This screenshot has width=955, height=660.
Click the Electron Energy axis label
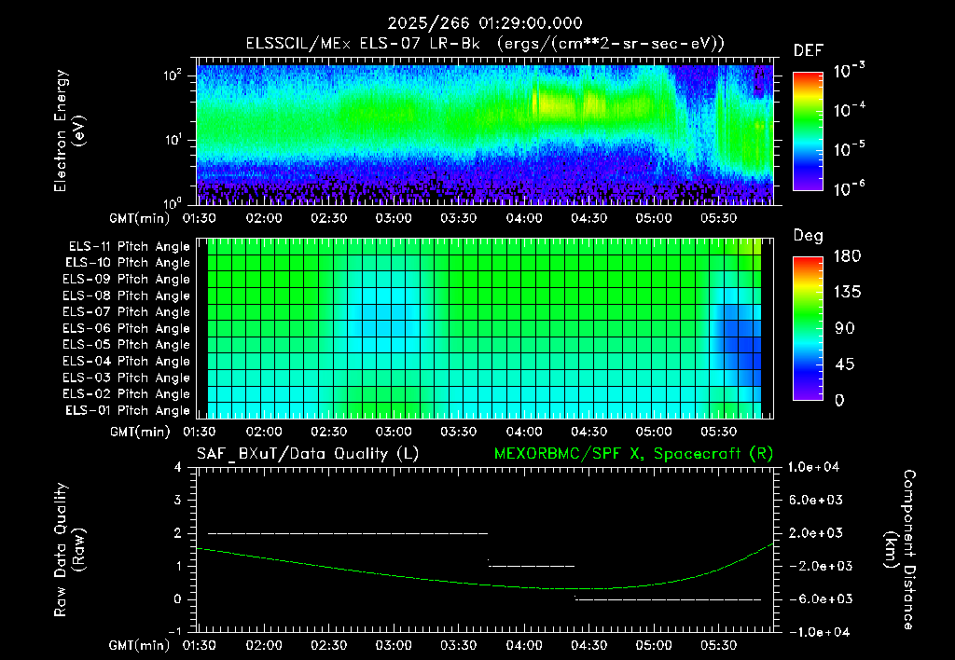pos(69,131)
